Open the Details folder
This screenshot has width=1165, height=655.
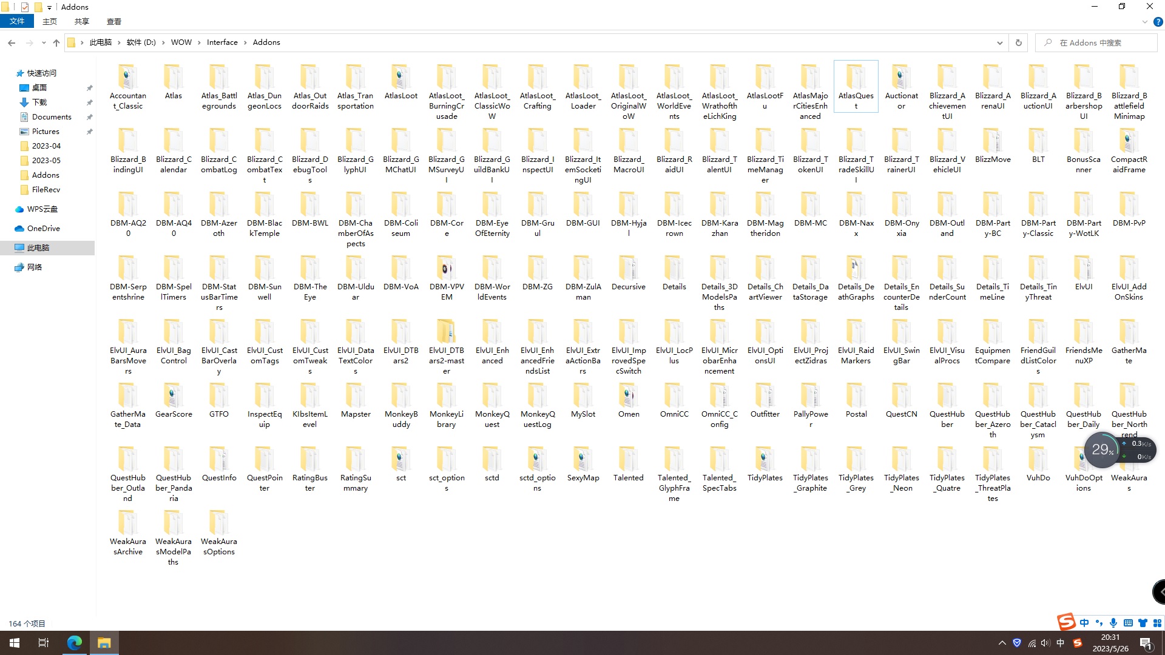click(674, 270)
